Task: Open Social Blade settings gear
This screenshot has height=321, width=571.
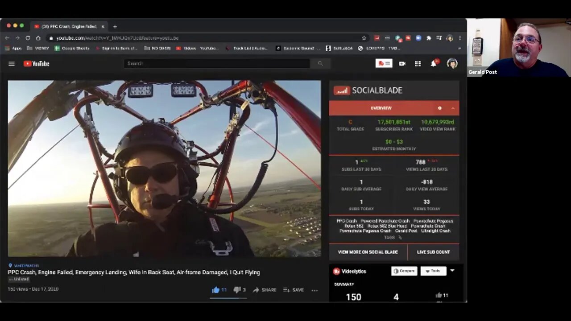Action: (x=439, y=108)
